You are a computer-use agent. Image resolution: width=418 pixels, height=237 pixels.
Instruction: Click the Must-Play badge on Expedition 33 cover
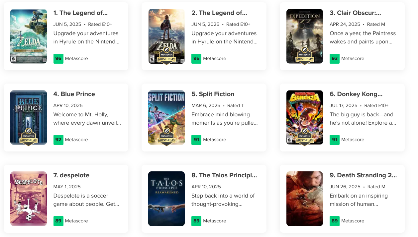(304, 57)
